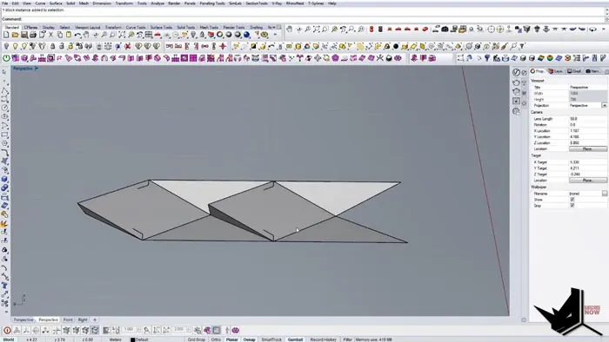
Task: Click the World coordinate toggle in status bar
Action: click(x=9, y=339)
